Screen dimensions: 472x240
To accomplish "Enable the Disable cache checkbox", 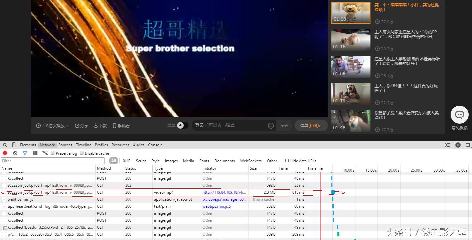I will 82,153.
